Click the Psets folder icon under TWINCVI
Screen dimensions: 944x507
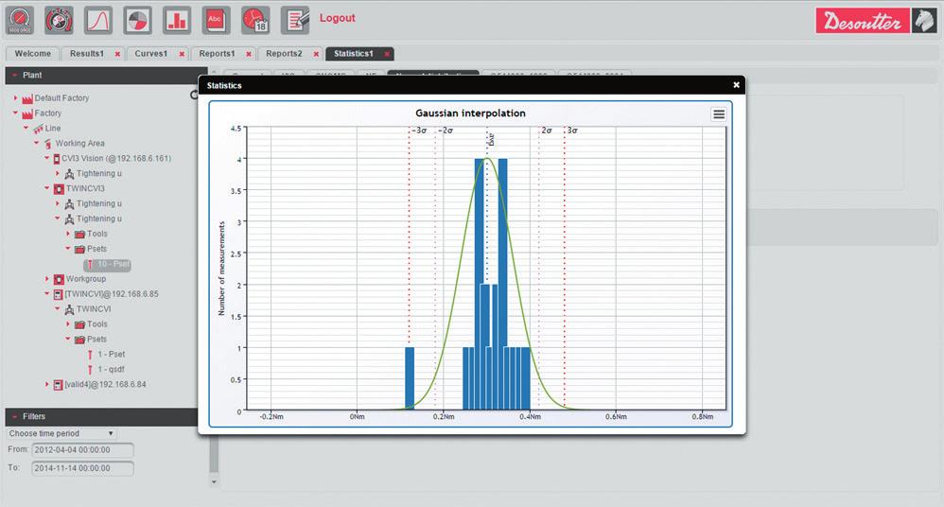click(79, 340)
